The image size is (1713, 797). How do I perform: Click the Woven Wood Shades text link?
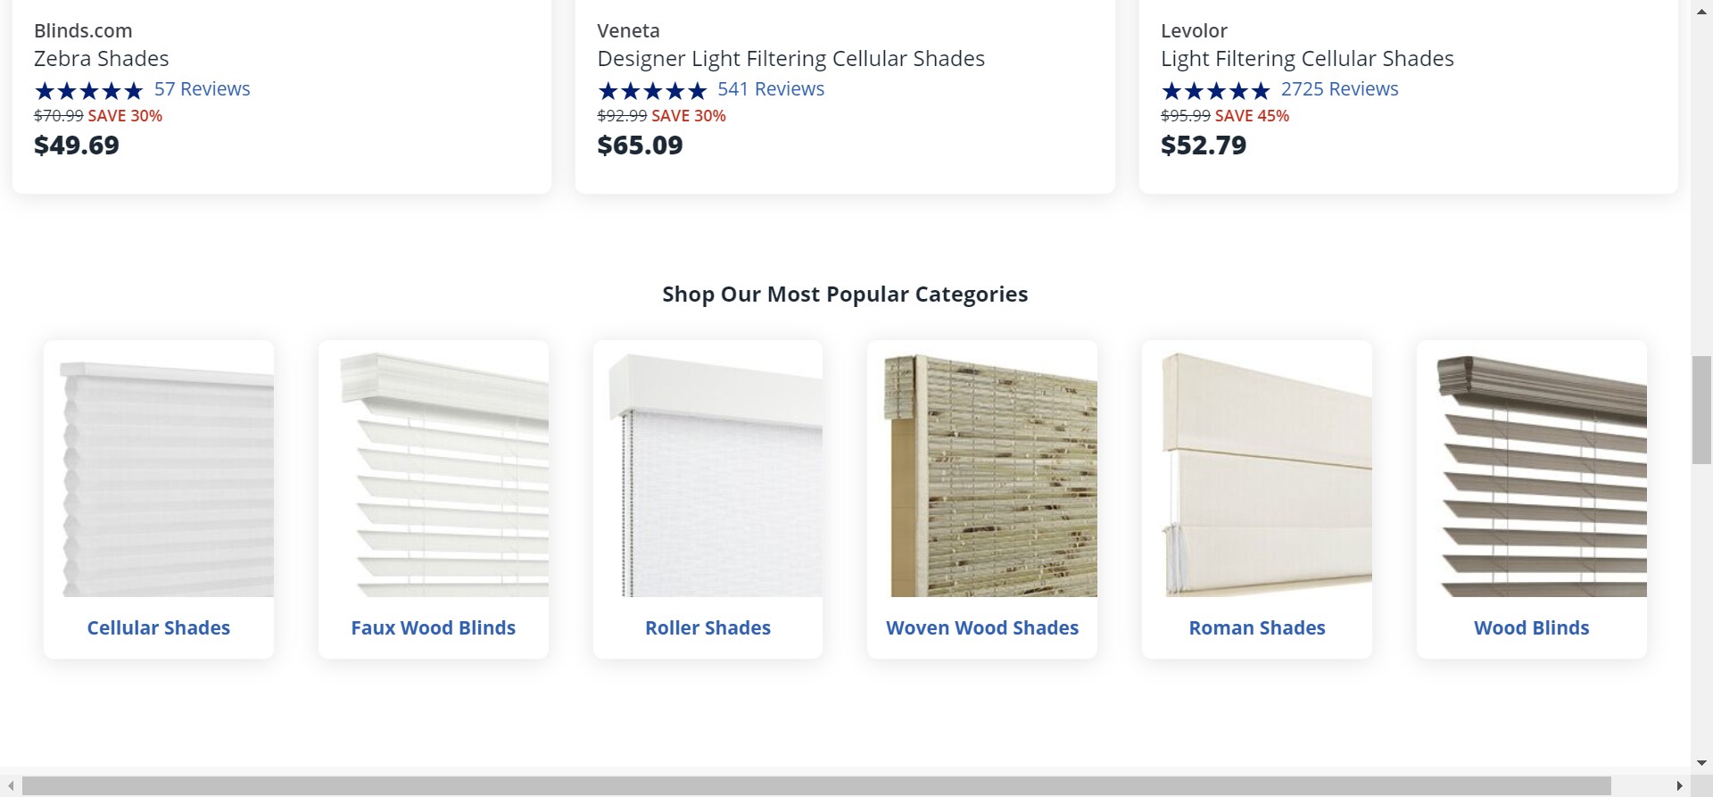982,628
